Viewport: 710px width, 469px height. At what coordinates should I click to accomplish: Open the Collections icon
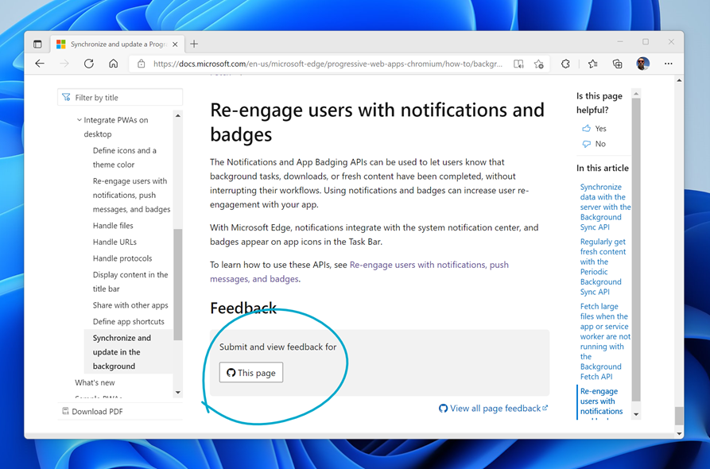pyautogui.click(x=617, y=64)
